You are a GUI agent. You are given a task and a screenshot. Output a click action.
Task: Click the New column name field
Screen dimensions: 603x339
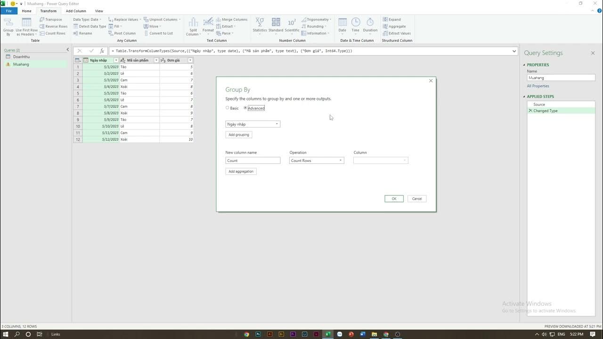[253, 161]
